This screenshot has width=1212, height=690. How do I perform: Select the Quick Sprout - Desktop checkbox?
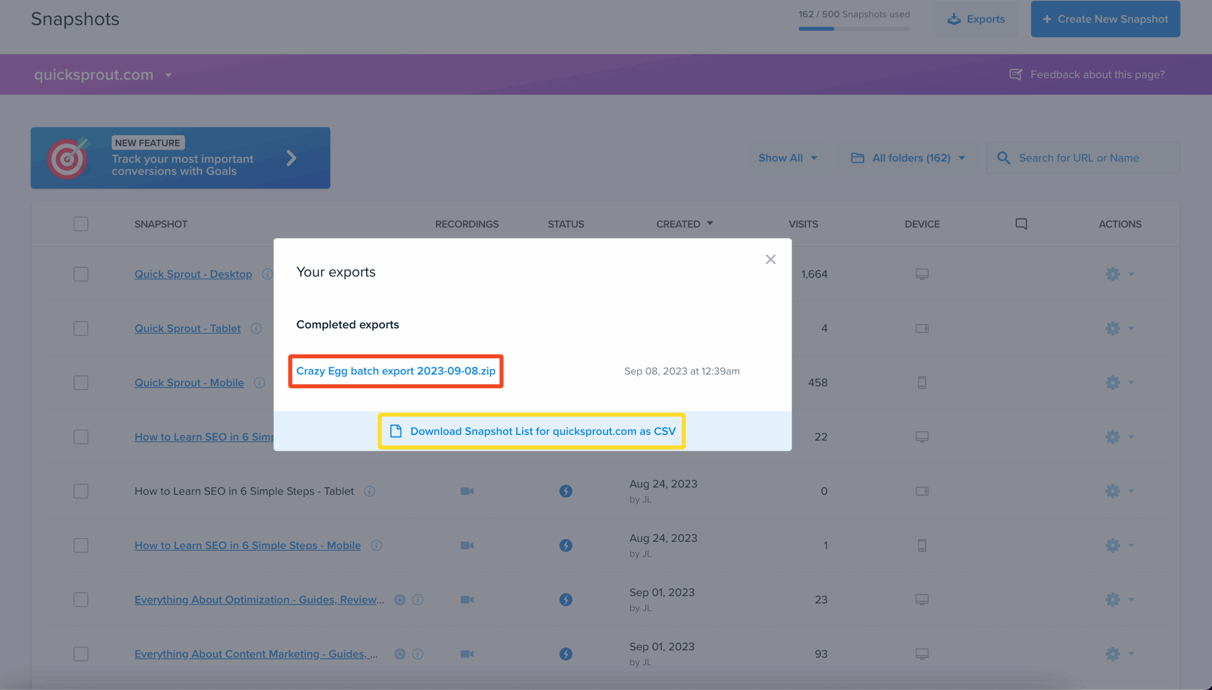(x=81, y=274)
